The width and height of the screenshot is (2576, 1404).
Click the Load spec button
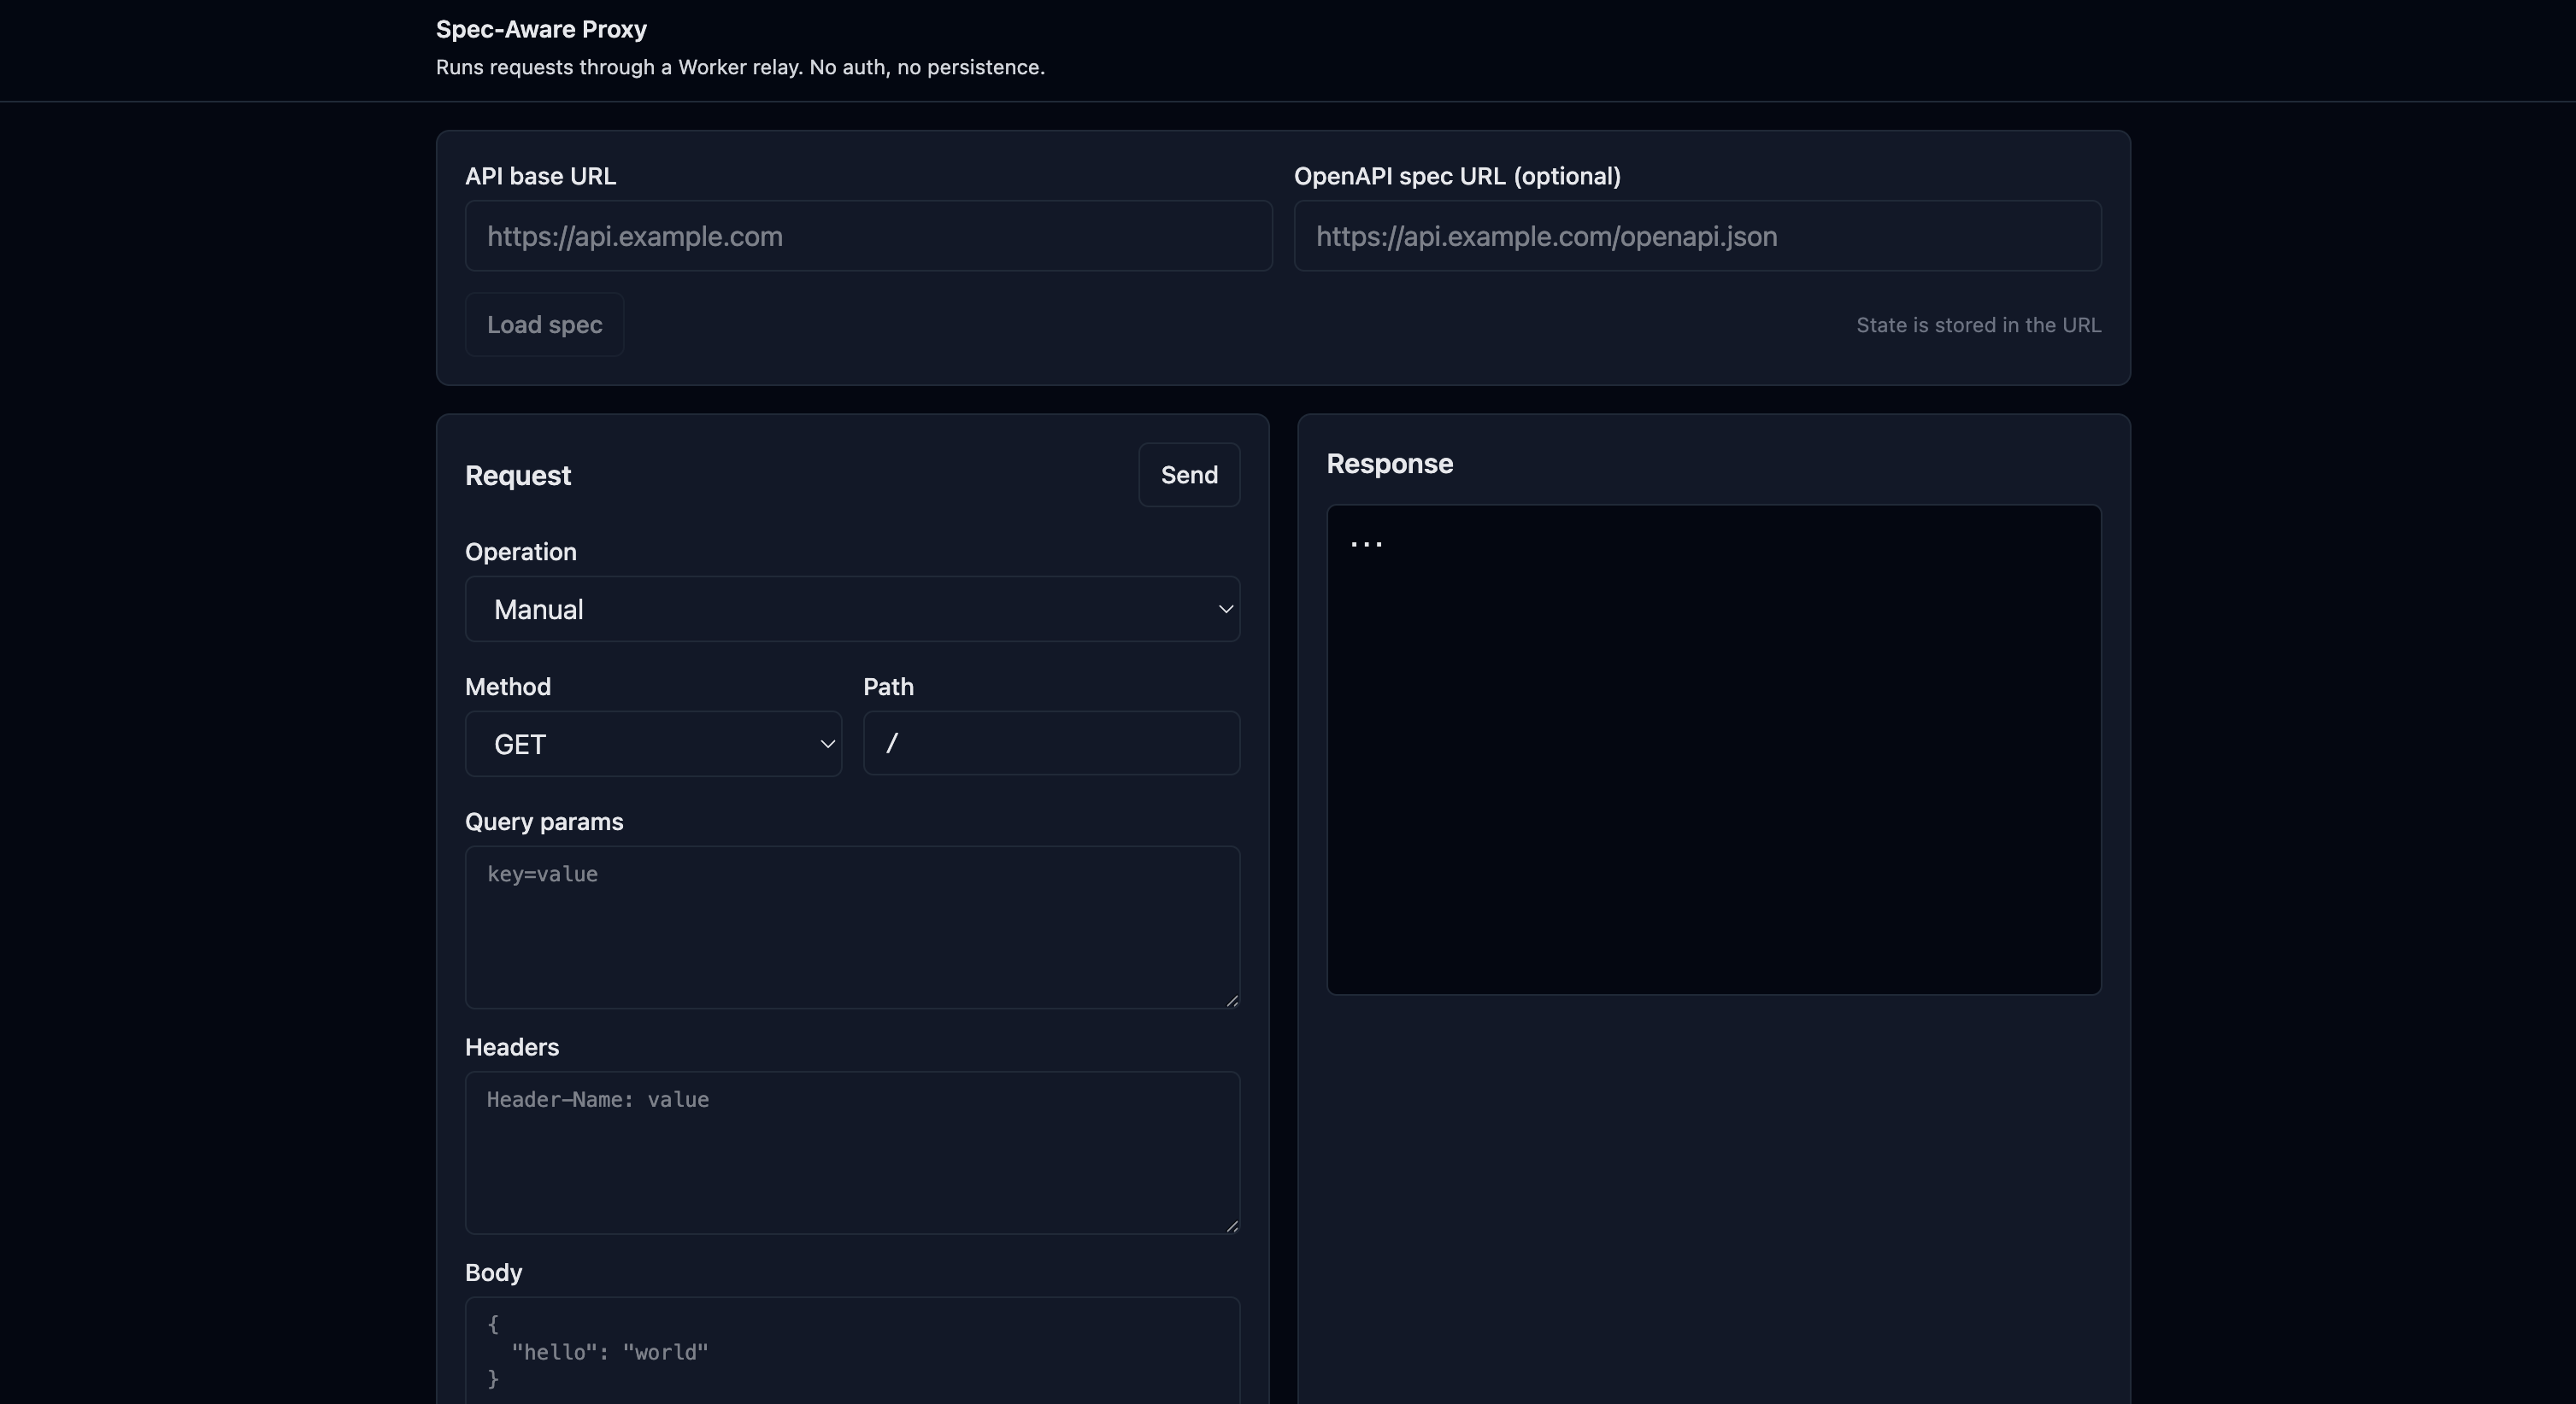(x=544, y=324)
